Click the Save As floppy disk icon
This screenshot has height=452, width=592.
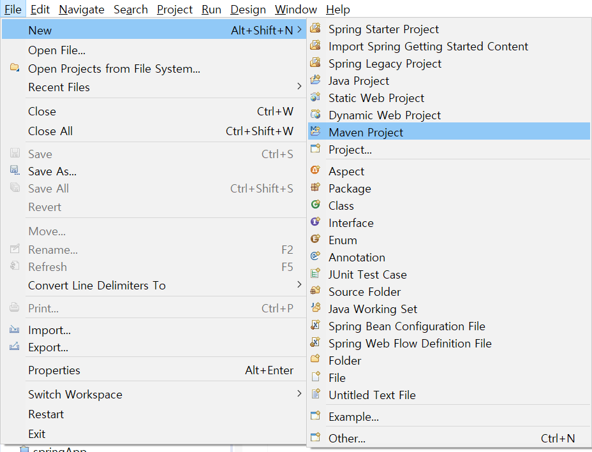tap(15, 171)
